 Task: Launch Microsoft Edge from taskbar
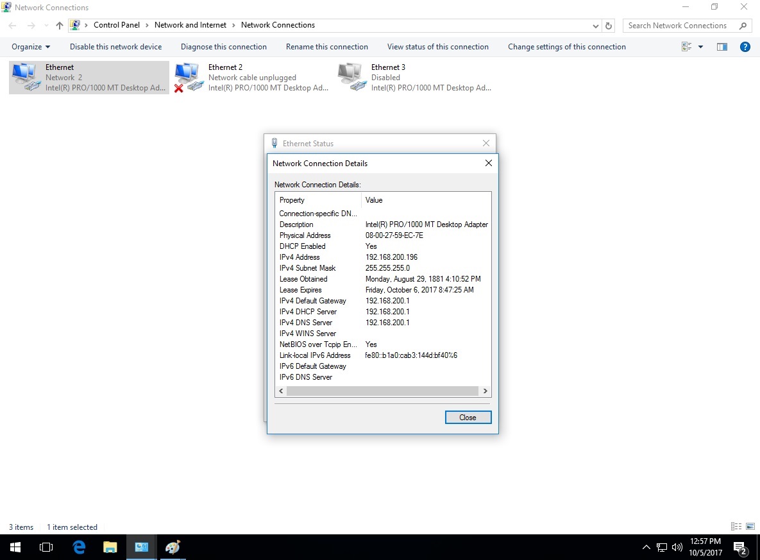pos(78,547)
